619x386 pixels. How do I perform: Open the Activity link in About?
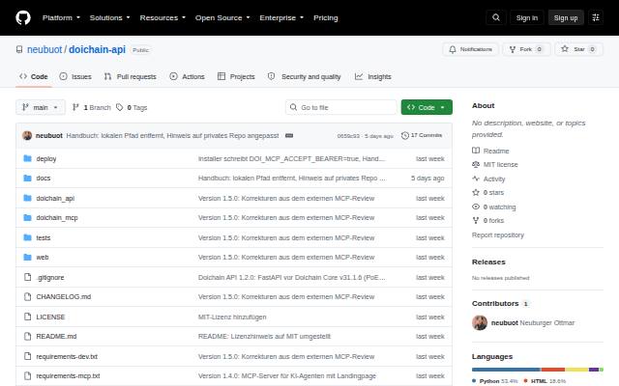[x=488, y=179]
